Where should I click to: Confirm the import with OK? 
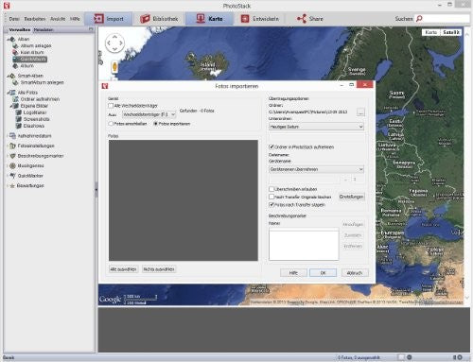(x=323, y=273)
